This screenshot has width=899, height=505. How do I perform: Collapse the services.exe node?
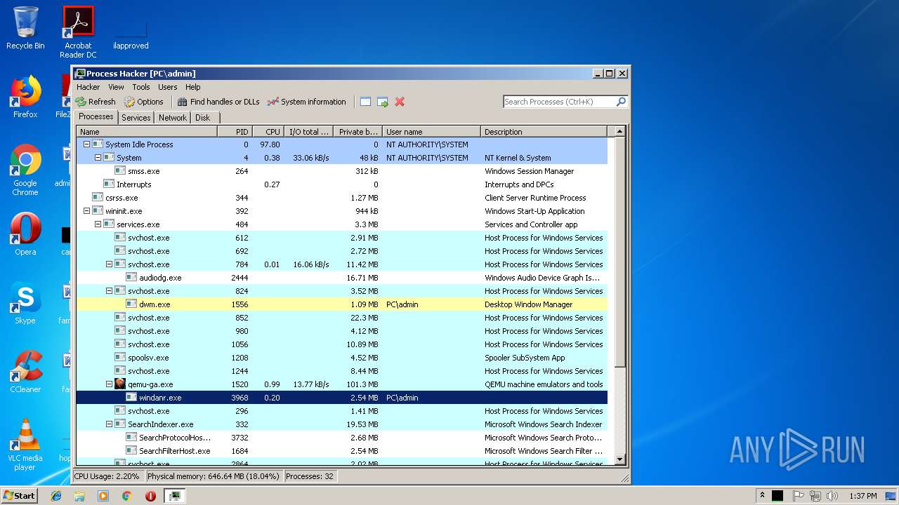click(x=98, y=224)
